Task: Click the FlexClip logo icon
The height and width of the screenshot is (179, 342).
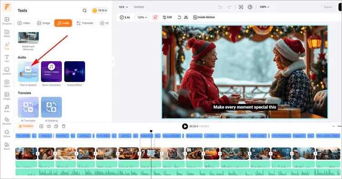Action: pos(7,7)
